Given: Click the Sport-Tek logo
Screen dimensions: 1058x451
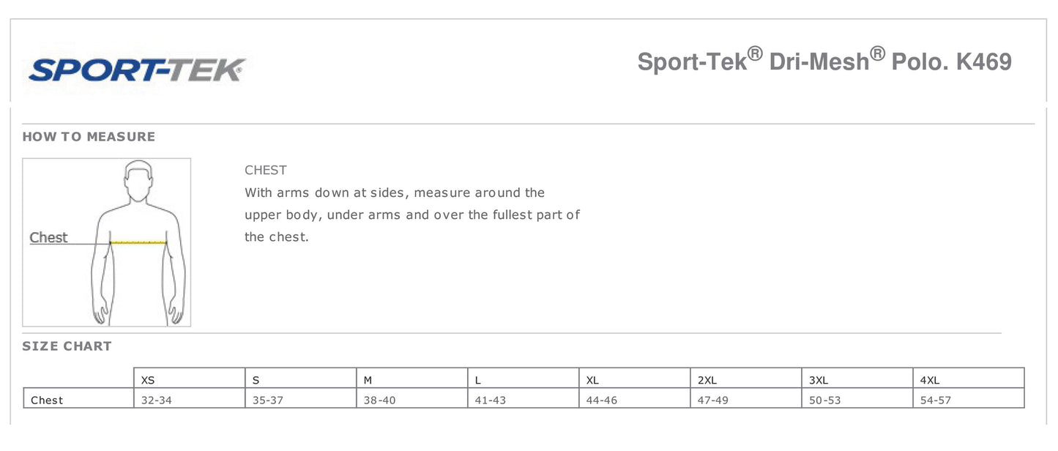Looking at the screenshot, I should (x=137, y=70).
